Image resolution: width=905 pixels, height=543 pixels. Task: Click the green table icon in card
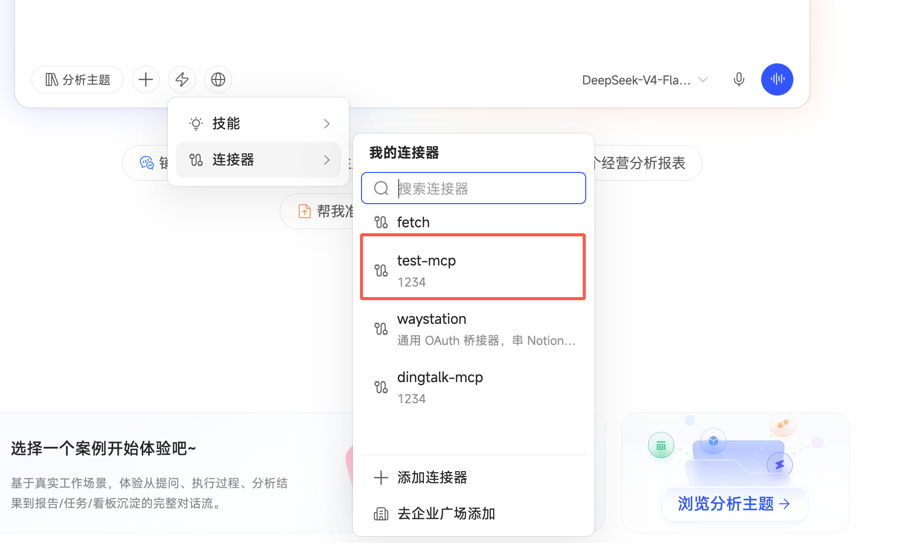point(661,445)
